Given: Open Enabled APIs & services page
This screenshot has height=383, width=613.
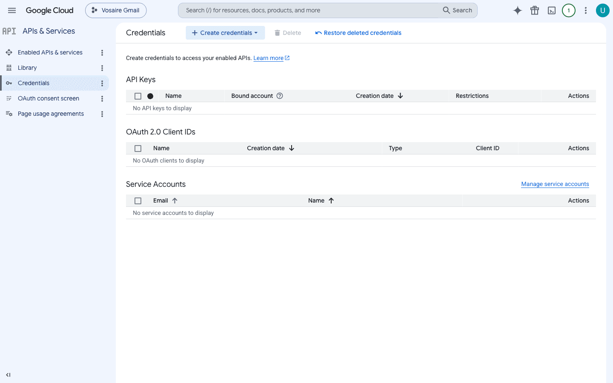Looking at the screenshot, I should [x=50, y=52].
